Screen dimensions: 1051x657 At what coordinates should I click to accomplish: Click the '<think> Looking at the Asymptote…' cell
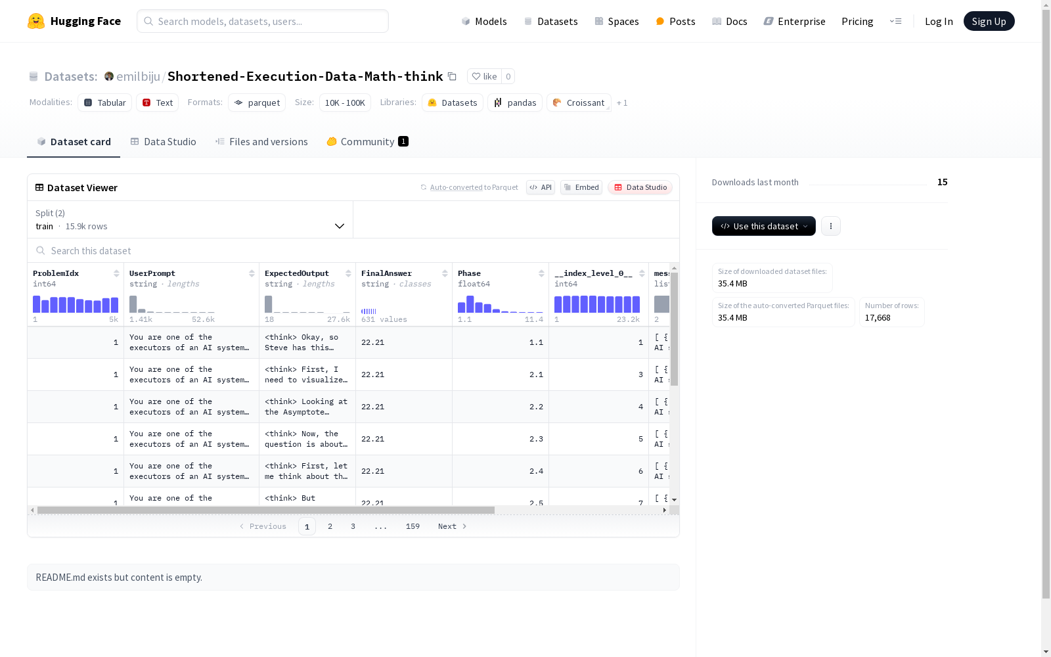[307, 407]
